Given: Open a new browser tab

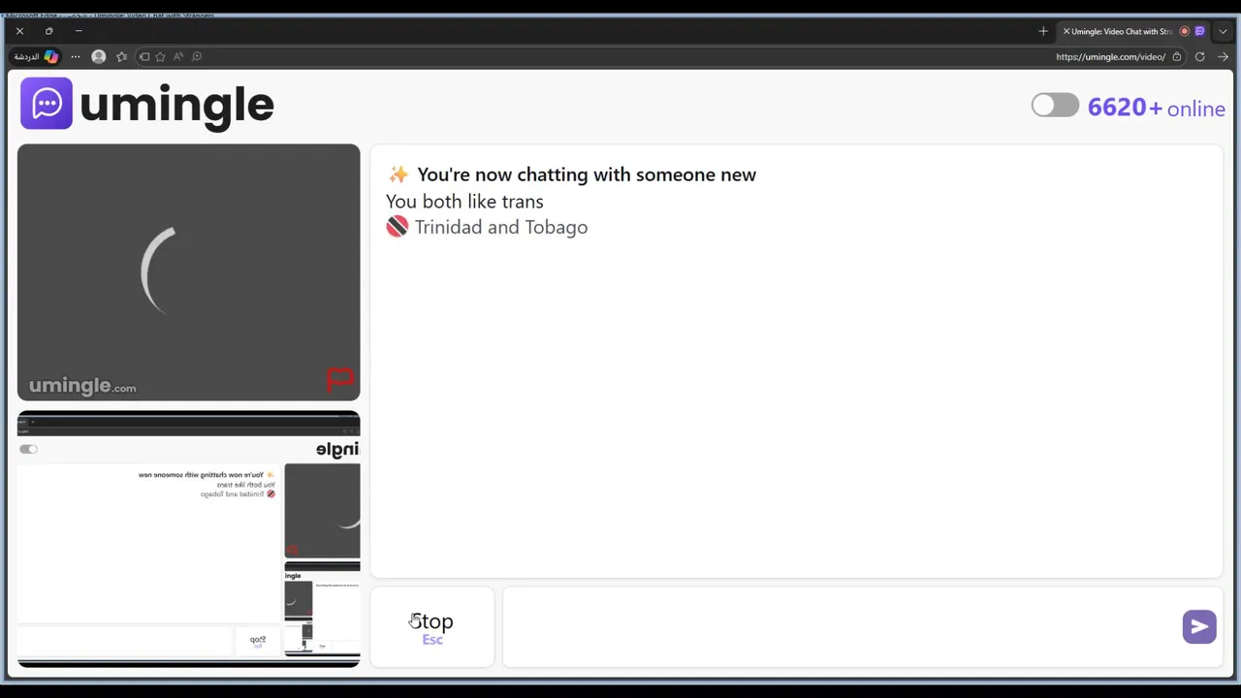Looking at the screenshot, I should 1043,31.
